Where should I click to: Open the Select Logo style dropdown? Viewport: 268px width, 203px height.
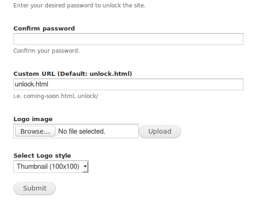51,166
